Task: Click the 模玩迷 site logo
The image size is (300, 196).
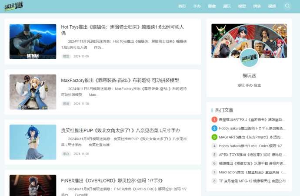Action: [x=14, y=6]
